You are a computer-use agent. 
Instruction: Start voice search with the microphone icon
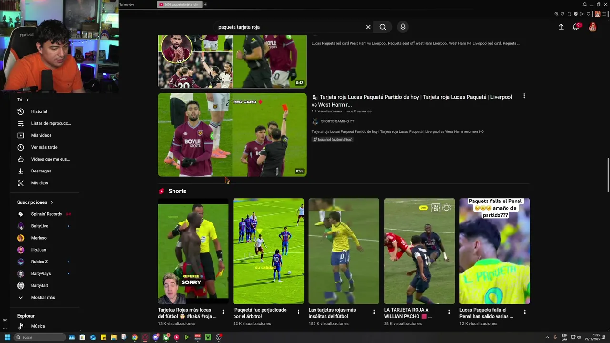[x=403, y=27]
